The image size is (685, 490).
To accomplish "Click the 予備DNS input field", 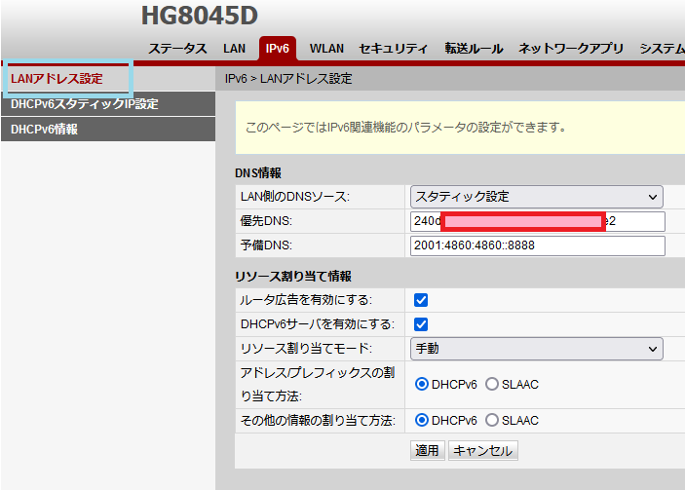I will tap(537, 245).
